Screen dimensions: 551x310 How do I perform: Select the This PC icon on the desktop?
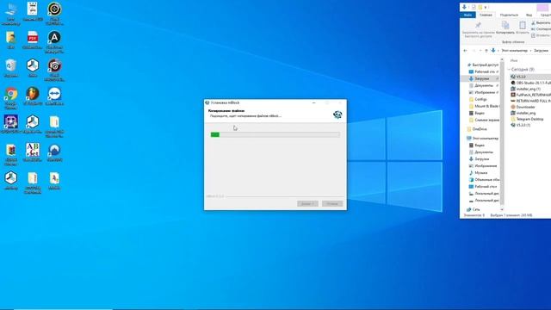[11, 9]
